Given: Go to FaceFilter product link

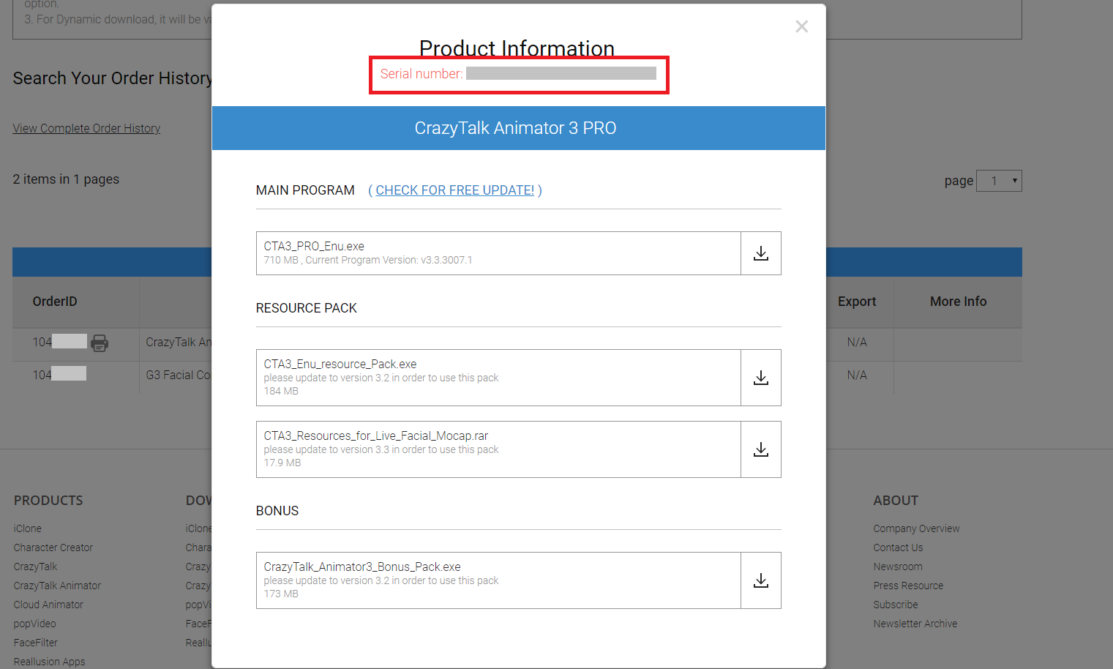Looking at the screenshot, I should (x=35, y=643).
